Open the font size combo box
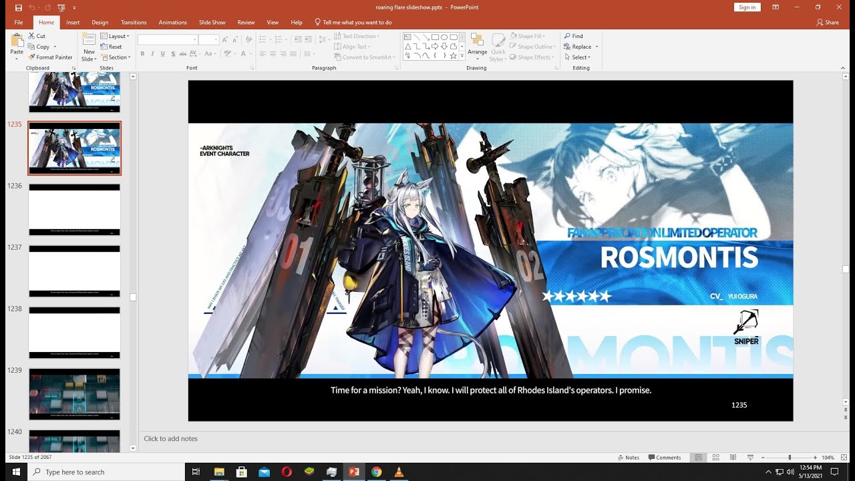Viewport: 855px width, 481px height. tap(208, 40)
